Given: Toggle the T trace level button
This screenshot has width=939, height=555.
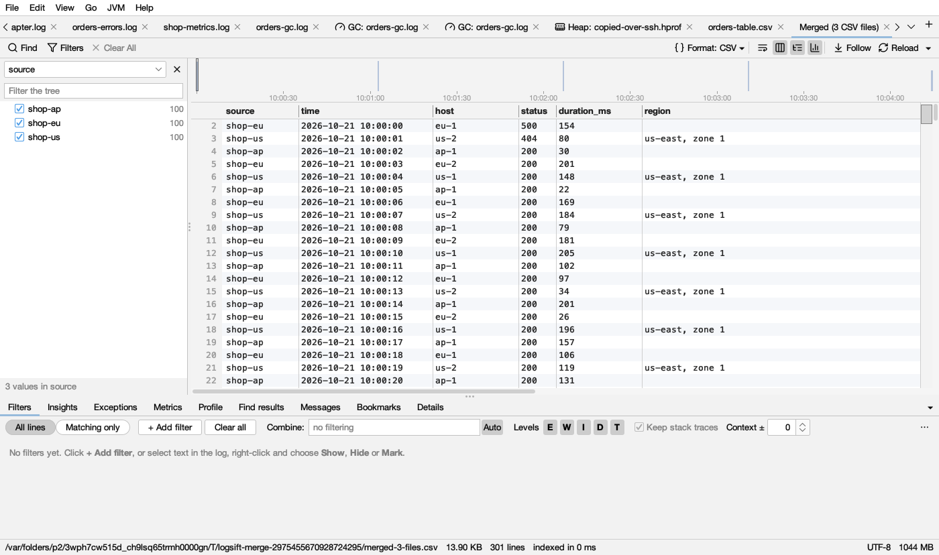Looking at the screenshot, I should pos(617,427).
